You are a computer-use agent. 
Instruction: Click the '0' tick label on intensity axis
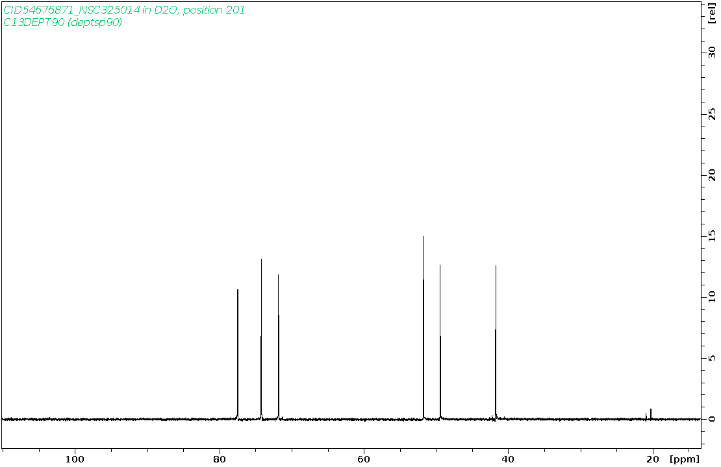712,419
